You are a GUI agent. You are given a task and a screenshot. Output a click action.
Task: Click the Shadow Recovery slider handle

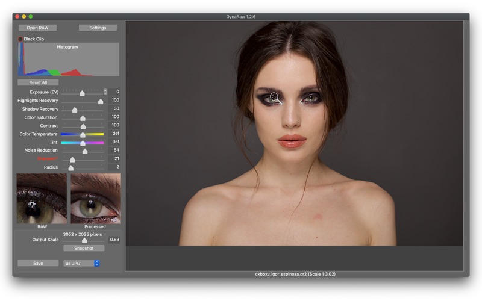coord(75,110)
